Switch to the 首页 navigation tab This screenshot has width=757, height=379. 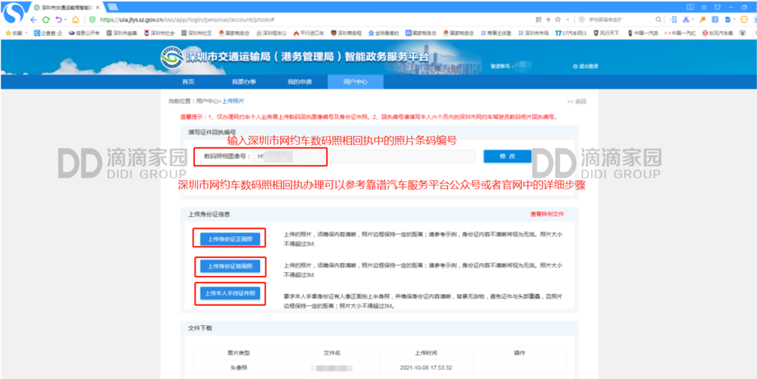(x=188, y=82)
